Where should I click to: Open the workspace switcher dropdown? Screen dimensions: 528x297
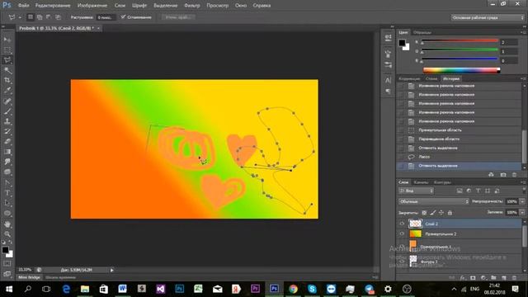point(488,17)
